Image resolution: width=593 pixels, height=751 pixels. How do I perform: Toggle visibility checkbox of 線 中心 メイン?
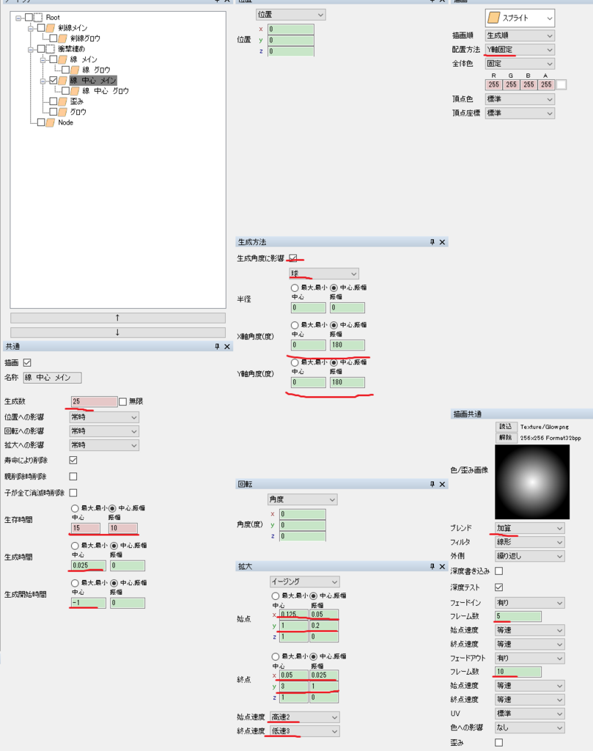pos(53,81)
